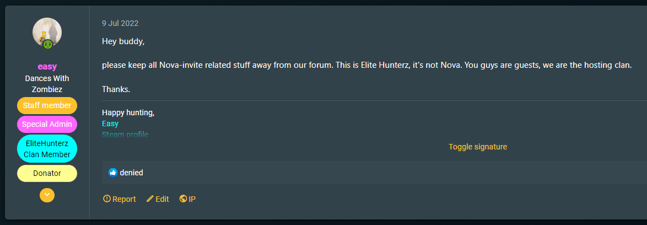
Task: Open the Steam profile link
Action: coord(125,135)
